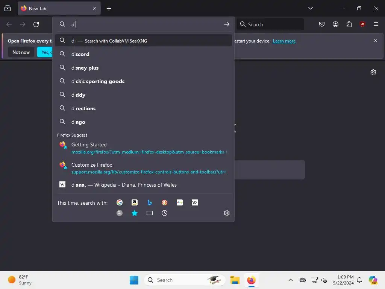Click the OneDrive cloud tray icon
Screen dimensions: 385x289
point(303,280)
